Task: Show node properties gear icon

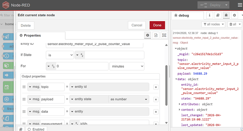Action: point(148,35)
